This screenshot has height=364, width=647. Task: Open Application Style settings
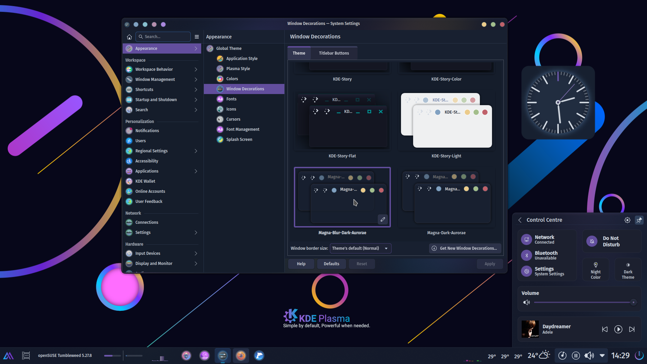(x=244, y=59)
